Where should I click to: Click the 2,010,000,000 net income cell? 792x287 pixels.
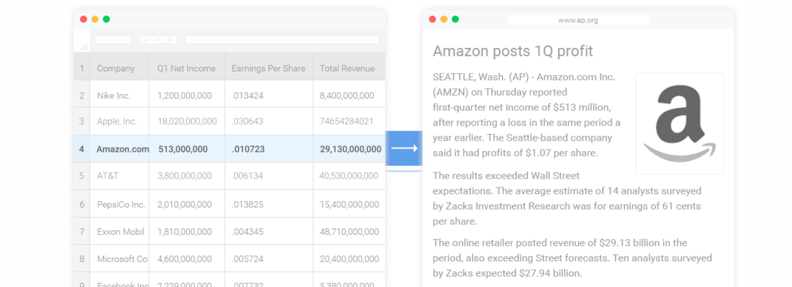(187, 204)
